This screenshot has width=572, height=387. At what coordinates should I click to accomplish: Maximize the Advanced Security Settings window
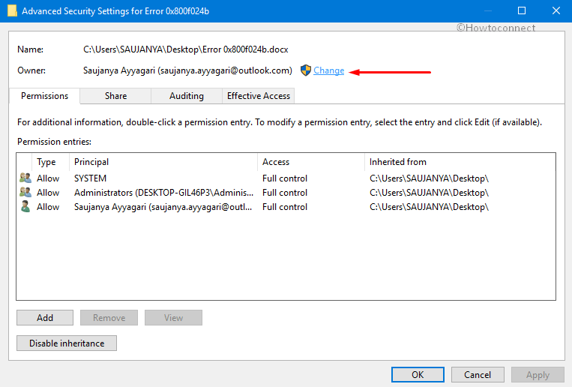(x=522, y=10)
